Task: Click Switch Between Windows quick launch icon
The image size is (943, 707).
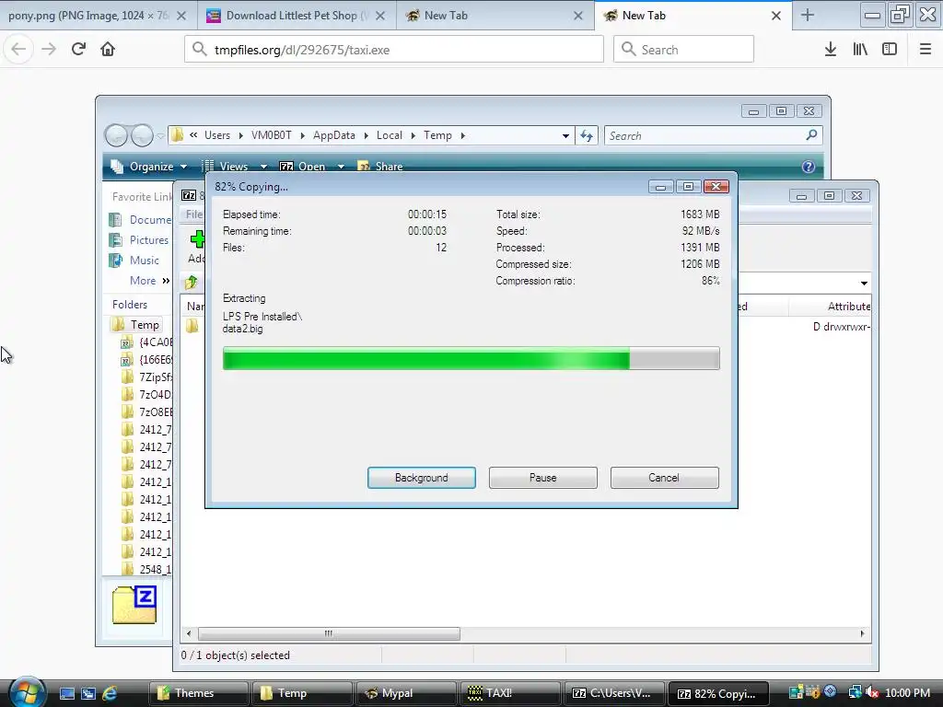Action: [x=88, y=693]
